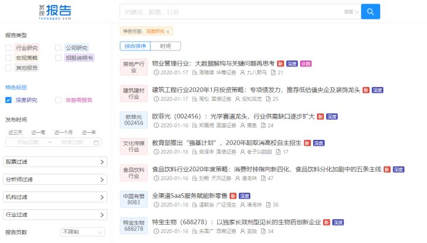
Task: Open report 全渠道SaaS服务赋能新零售
Action: 190,196
